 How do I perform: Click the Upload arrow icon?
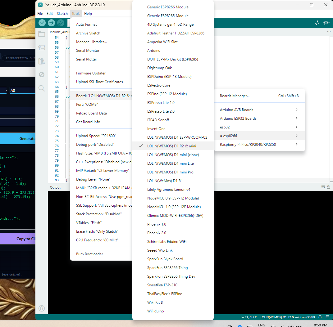51,23
